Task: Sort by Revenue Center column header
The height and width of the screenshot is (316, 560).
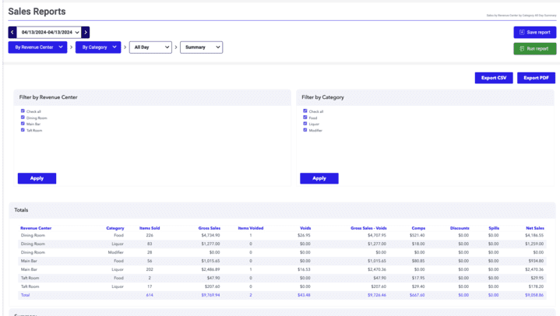Action: click(36, 228)
